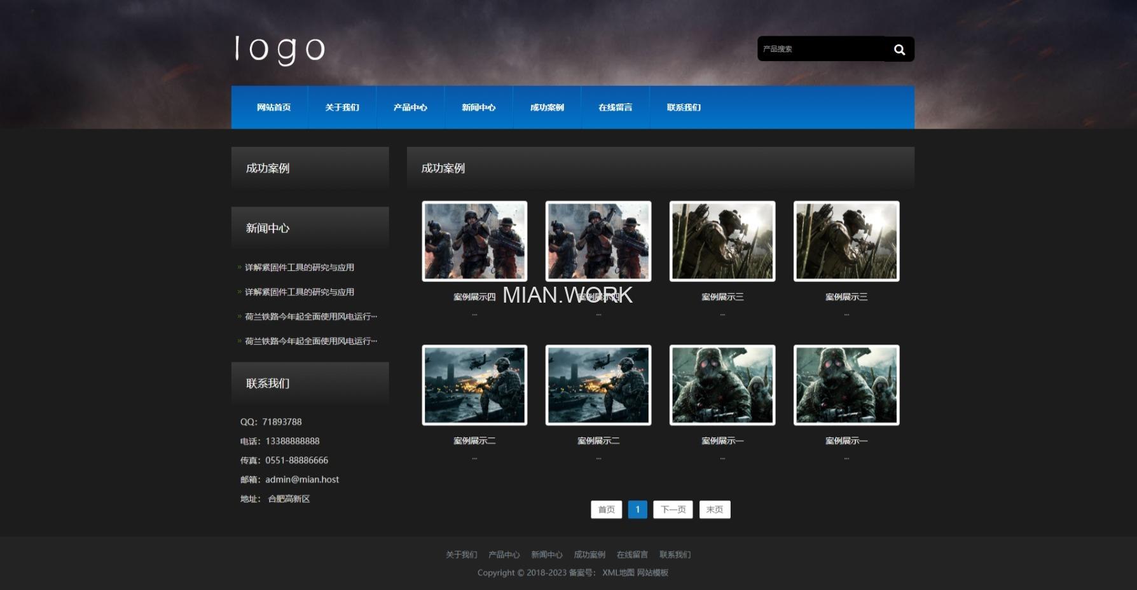Click the phone number 13388888888
Image resolution: width=1137 pixels, height=590 pixels.
click(293, 441)
